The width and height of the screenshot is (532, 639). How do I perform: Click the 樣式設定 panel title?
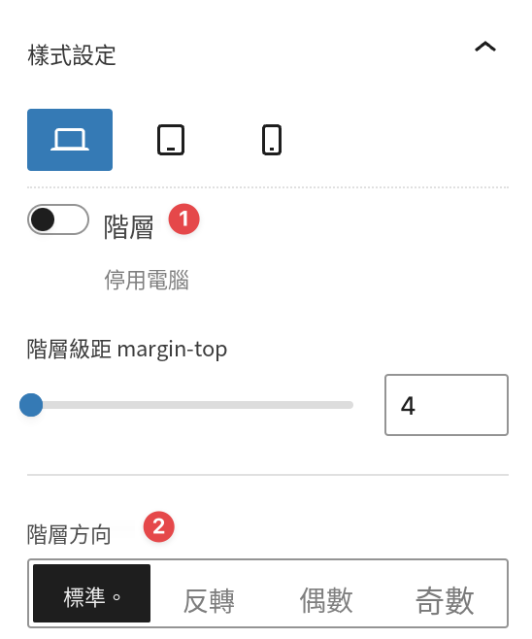point(72,55)
